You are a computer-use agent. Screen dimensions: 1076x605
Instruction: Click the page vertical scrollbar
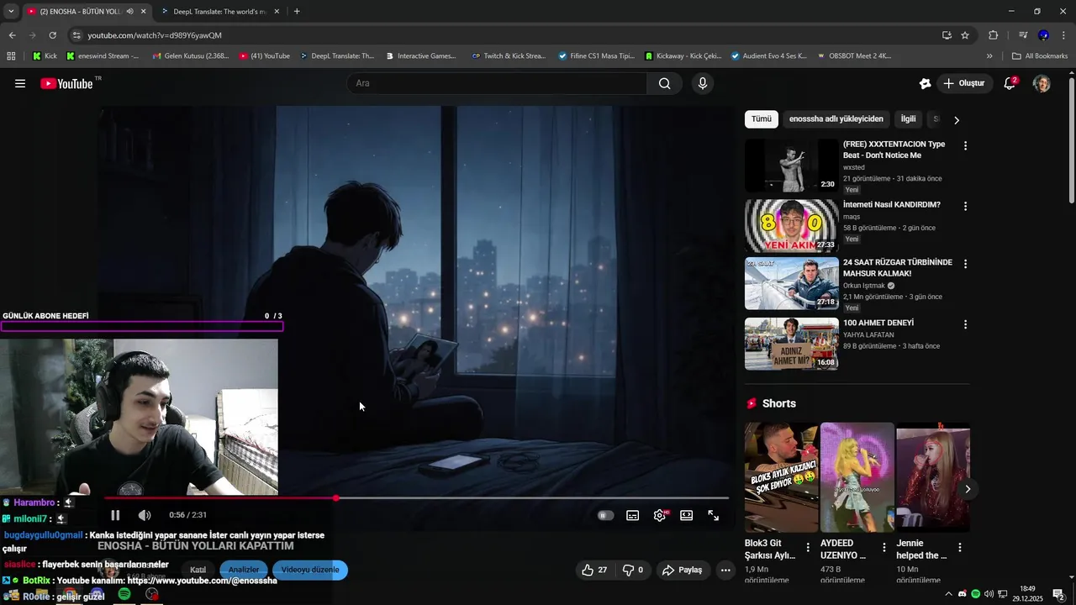point(1071,139)
